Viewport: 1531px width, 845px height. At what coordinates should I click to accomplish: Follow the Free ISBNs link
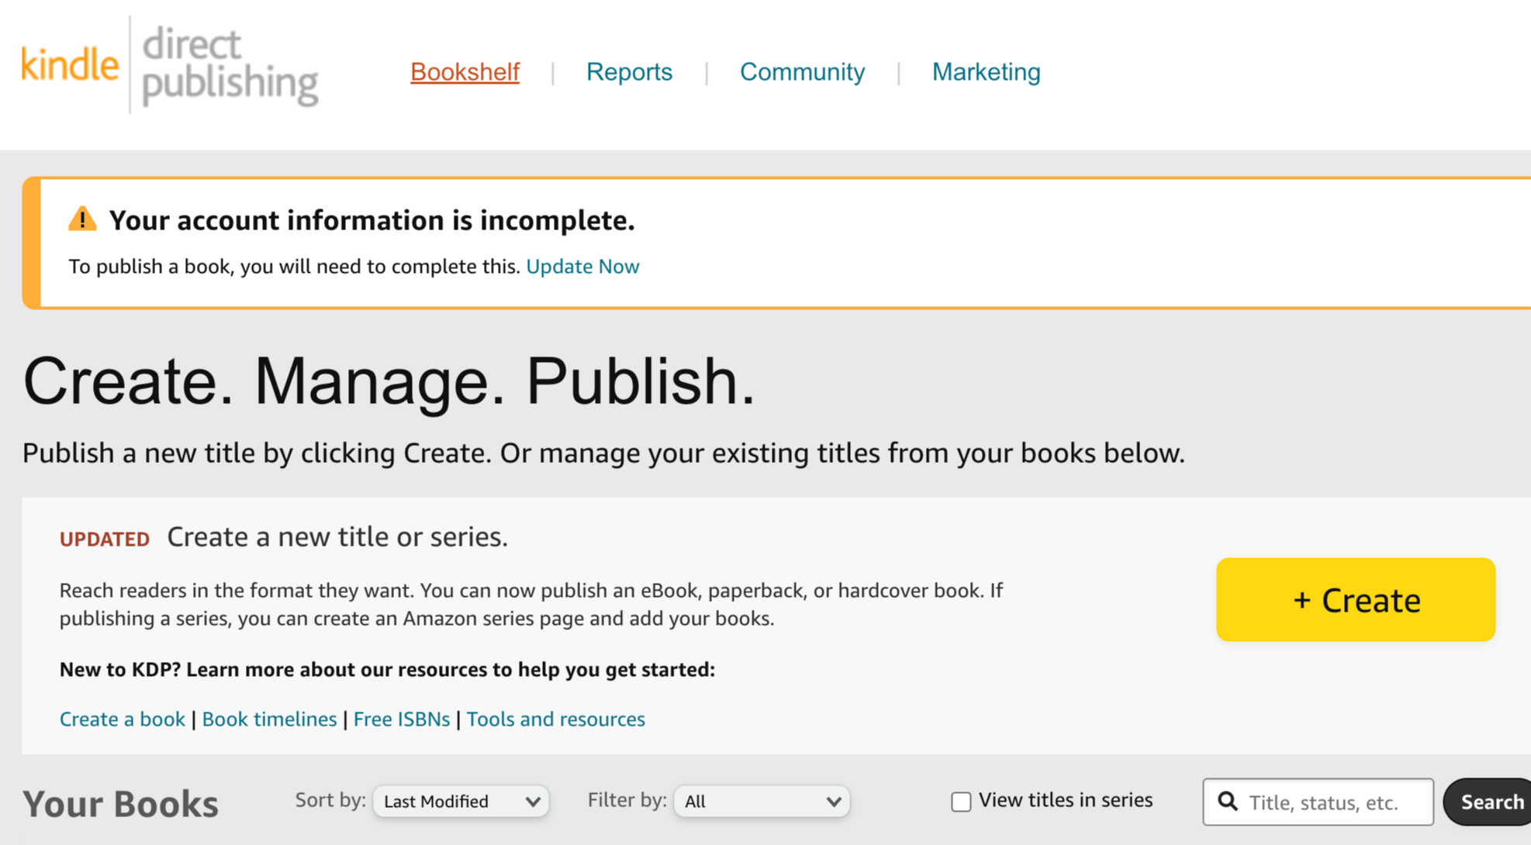click(401, 719)
